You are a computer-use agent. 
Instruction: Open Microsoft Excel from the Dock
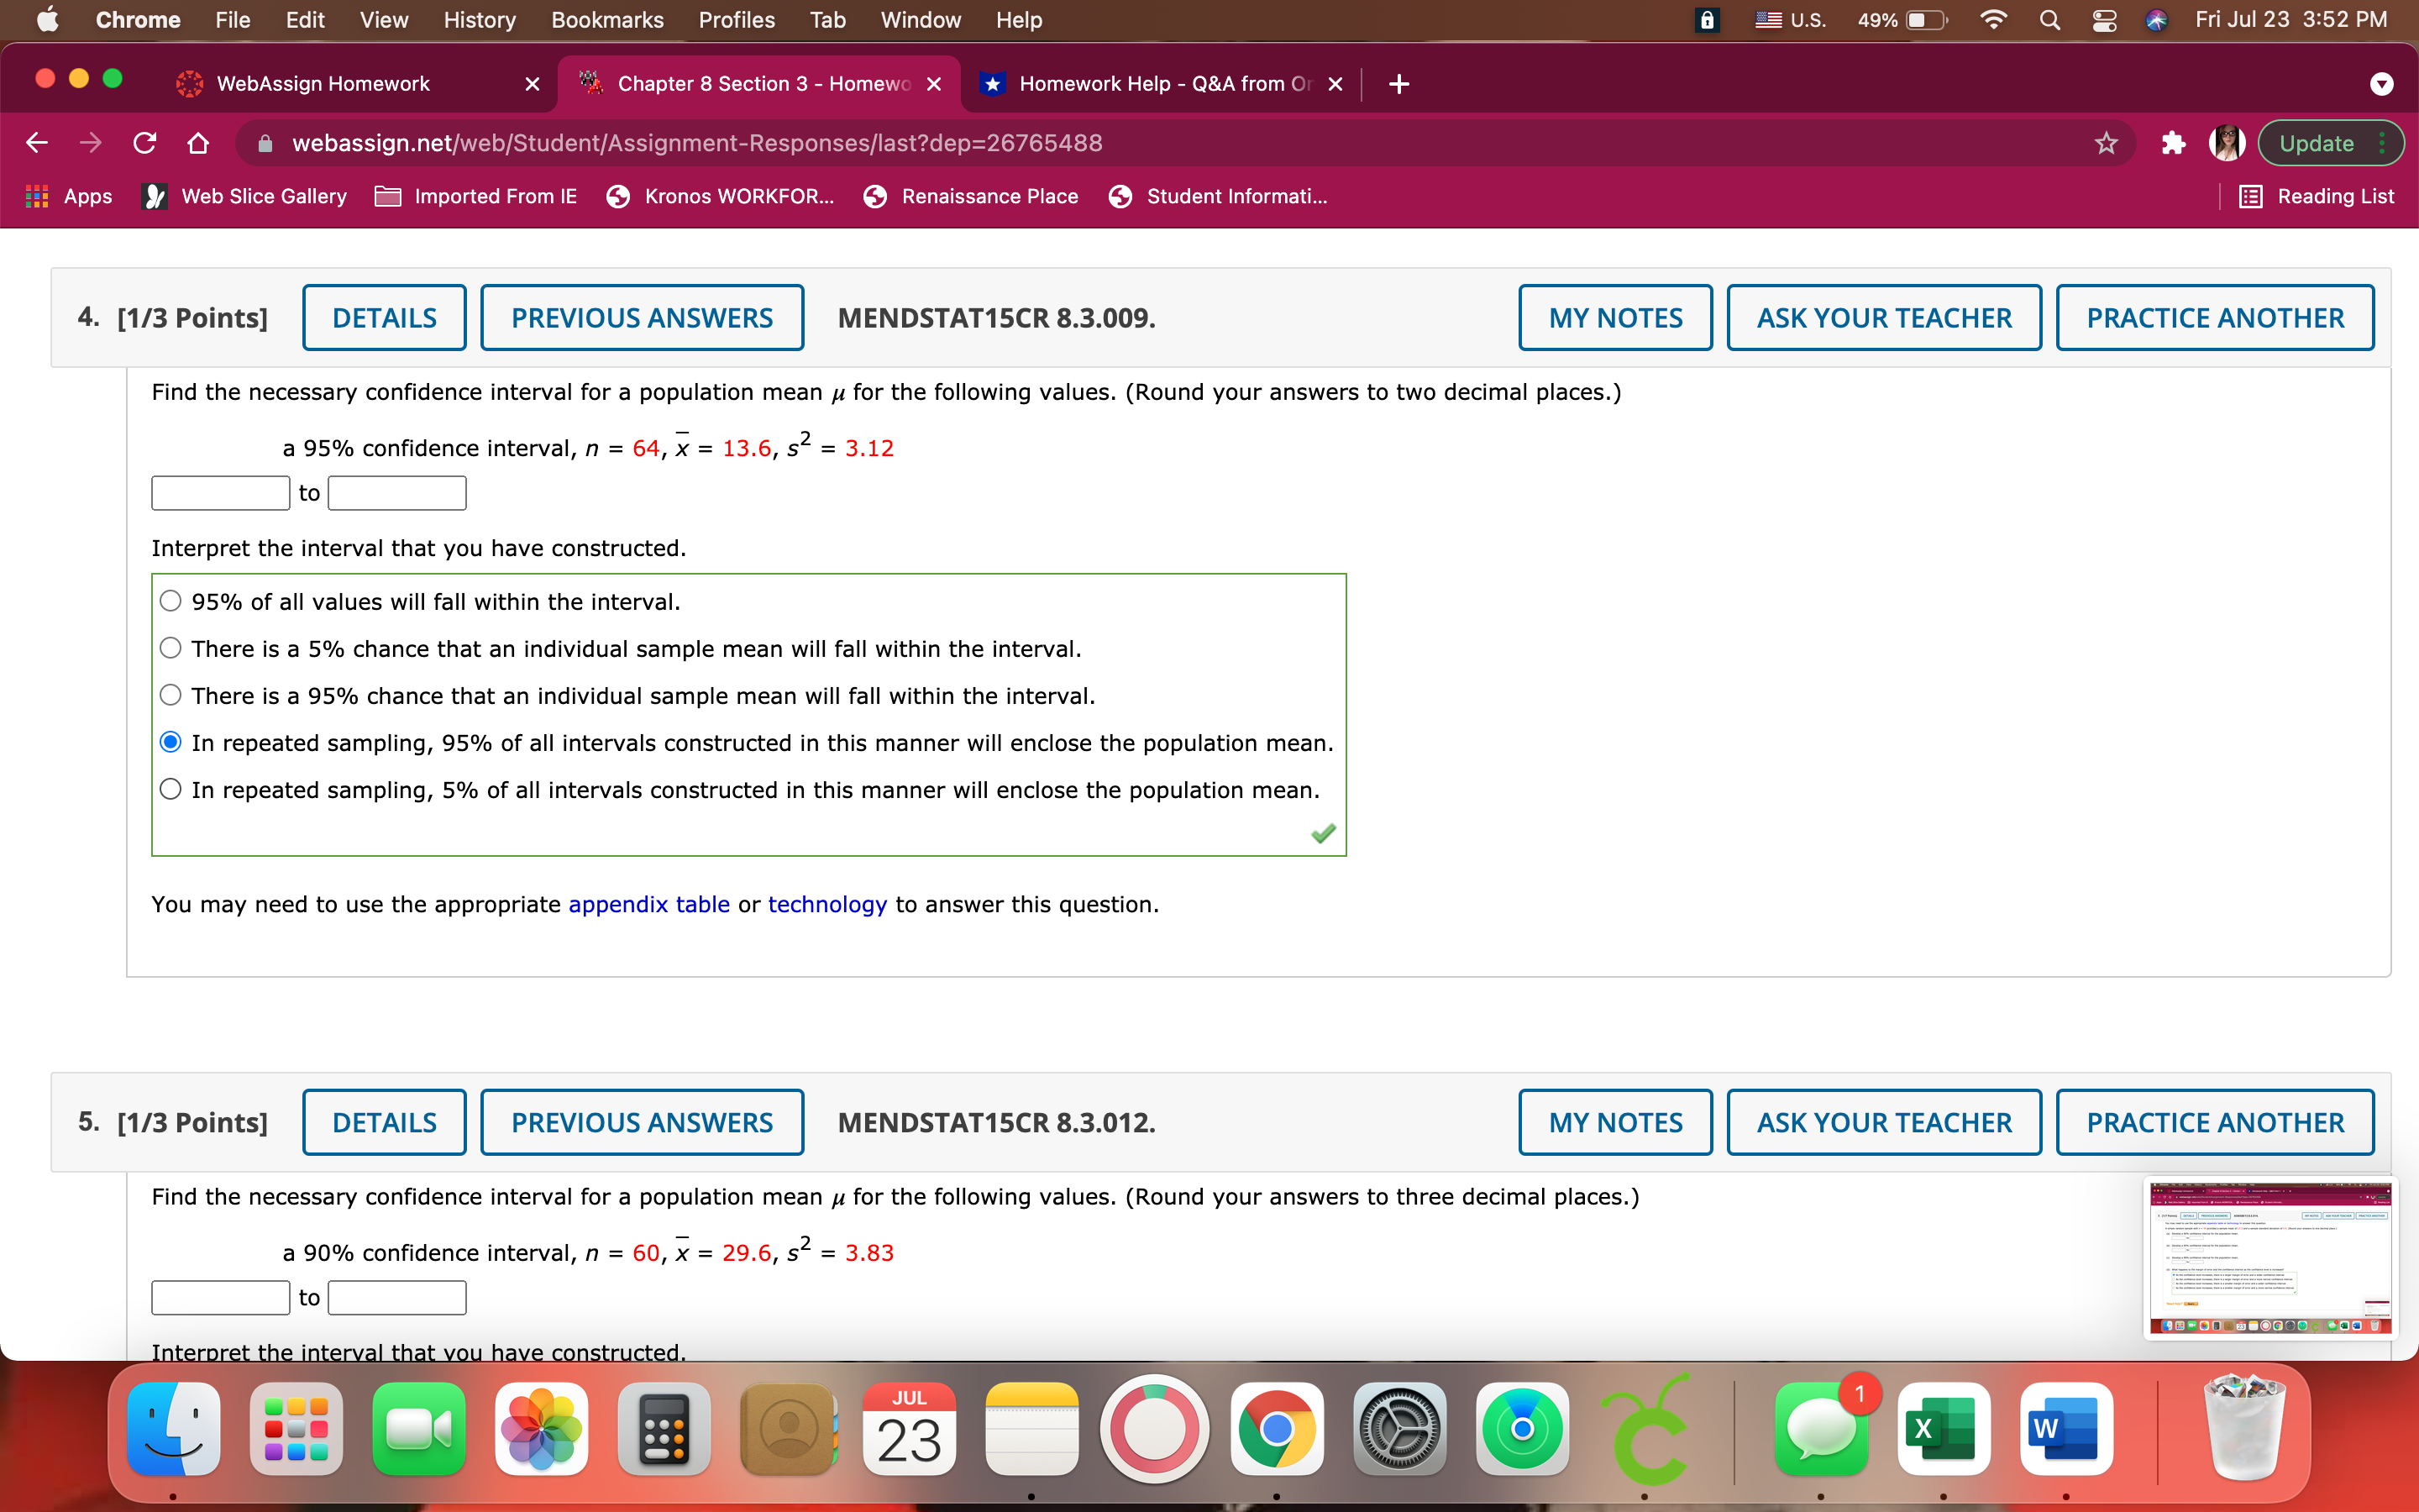(1944, 1428)
